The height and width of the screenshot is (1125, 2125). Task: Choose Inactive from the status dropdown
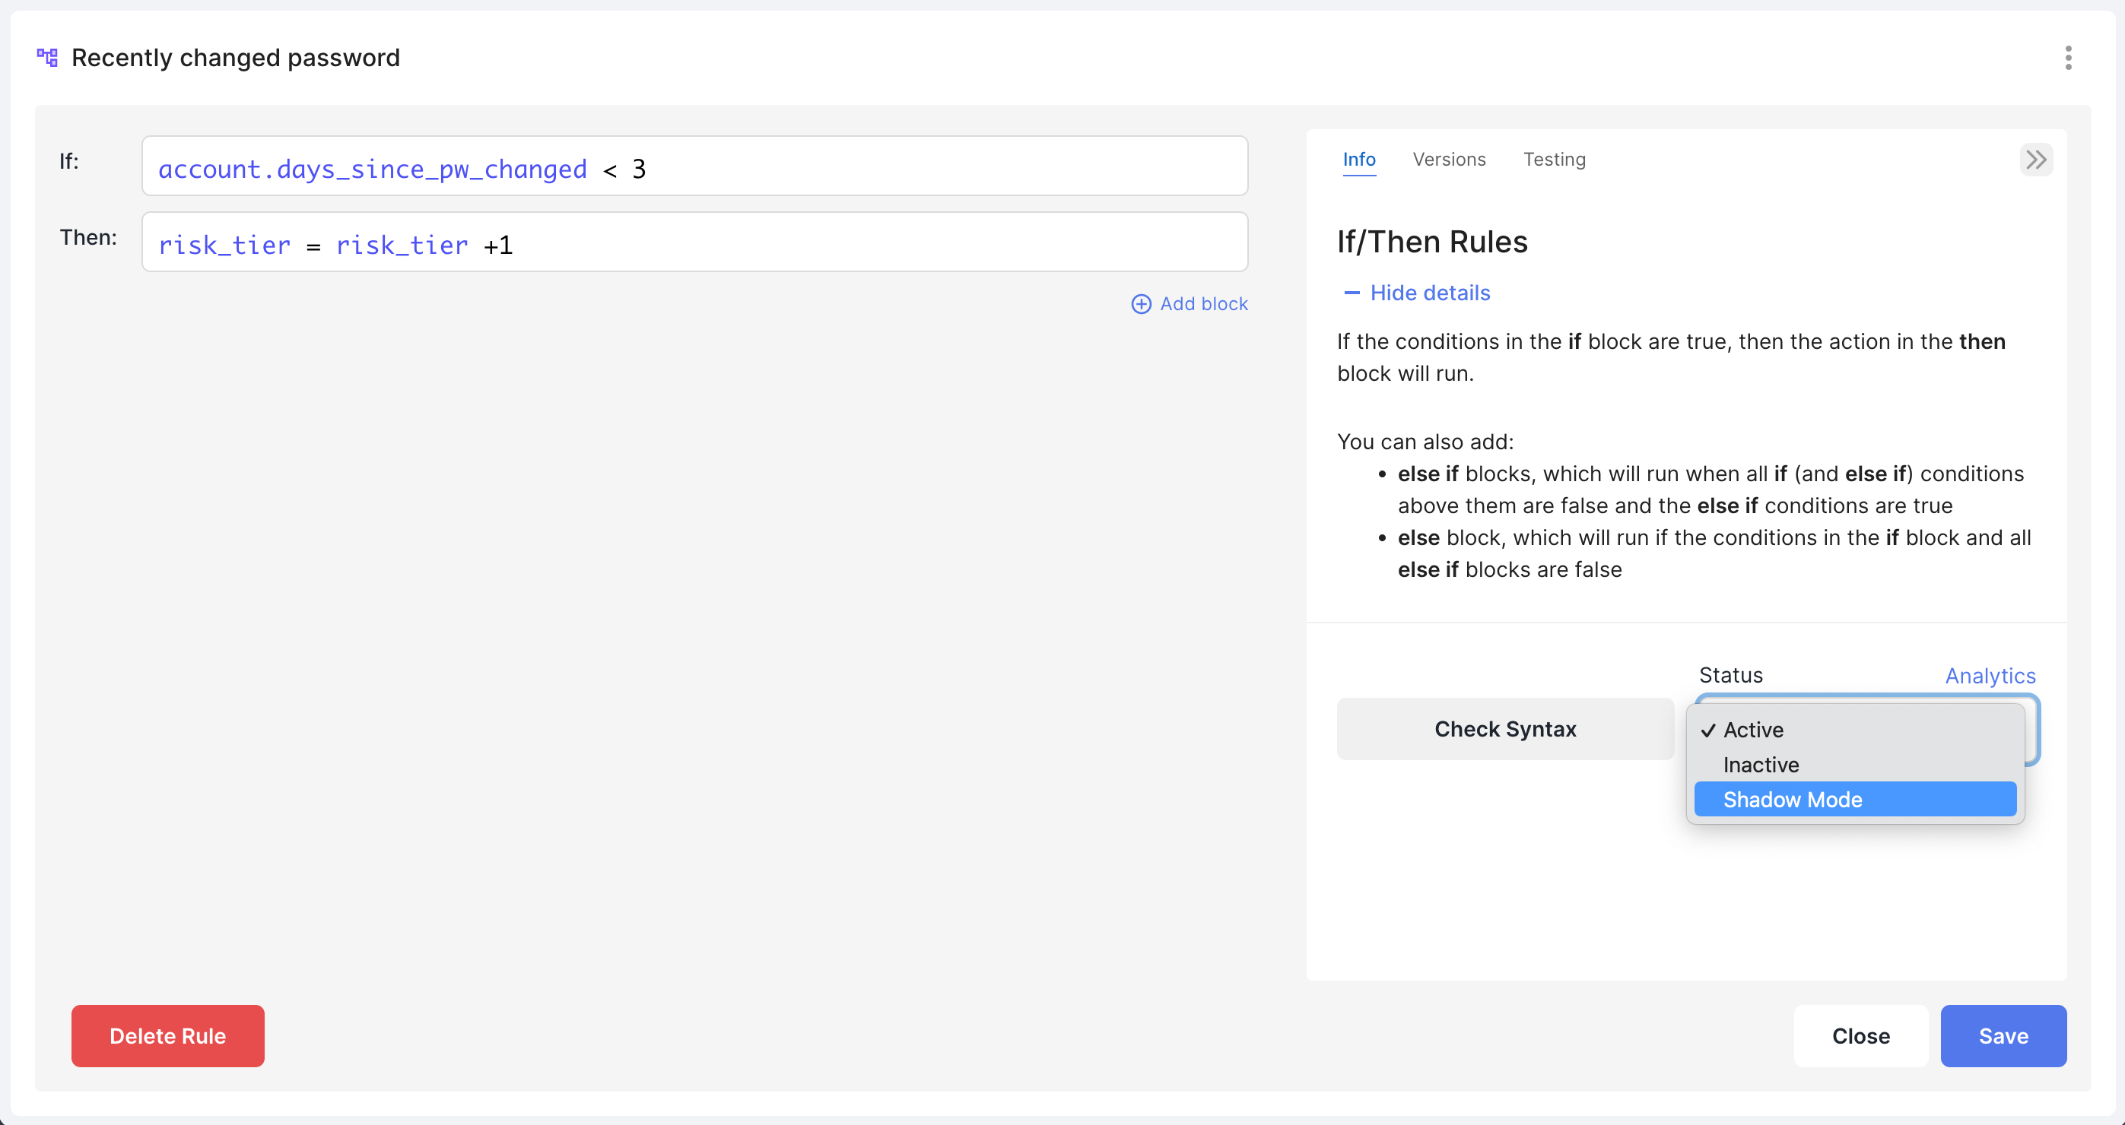[1761, 765]
